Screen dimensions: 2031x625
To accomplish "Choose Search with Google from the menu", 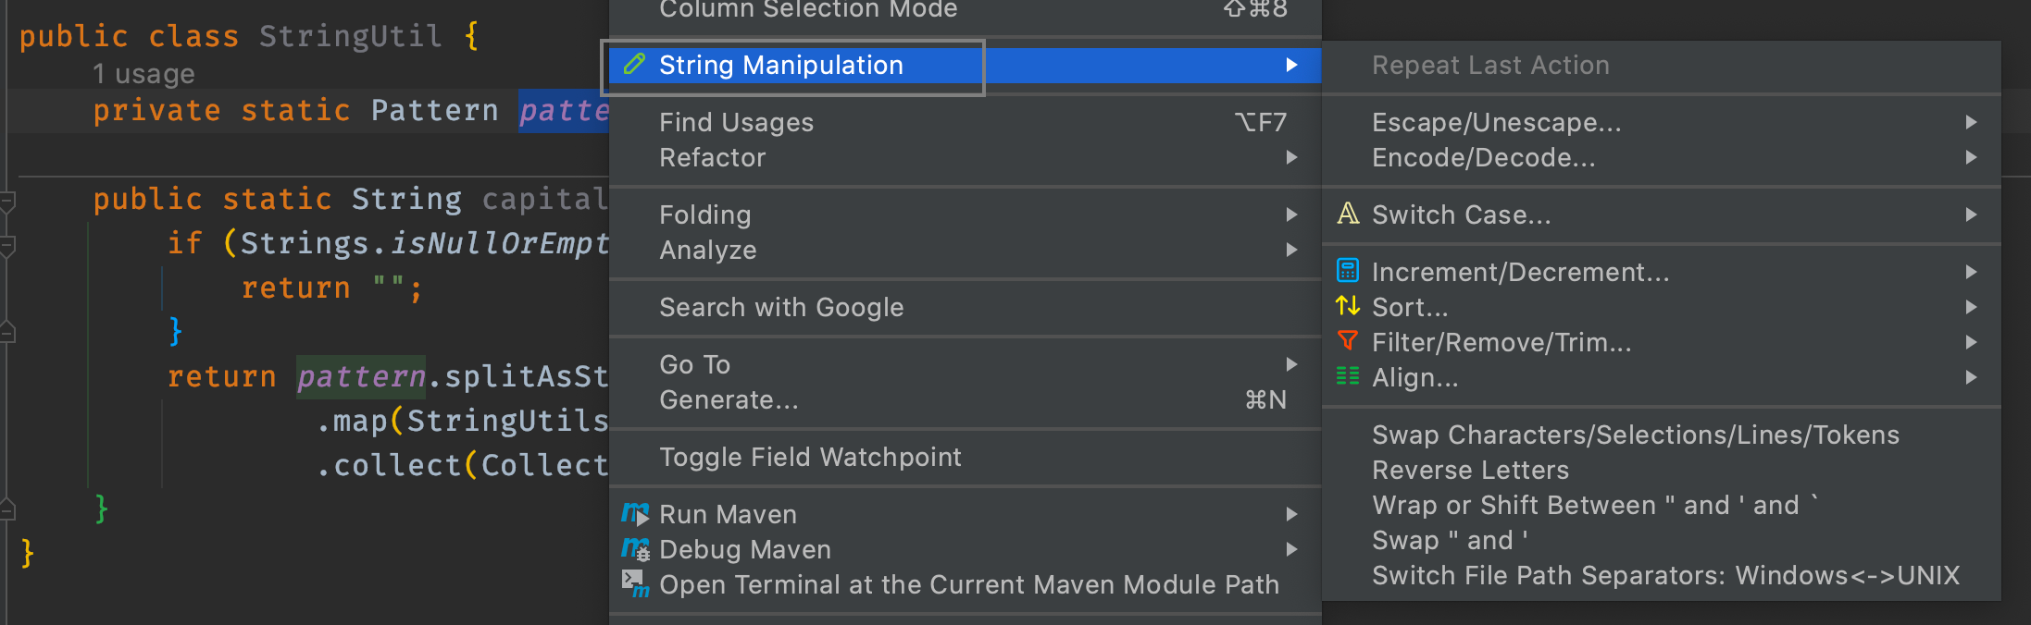I will tap(781, 307).
